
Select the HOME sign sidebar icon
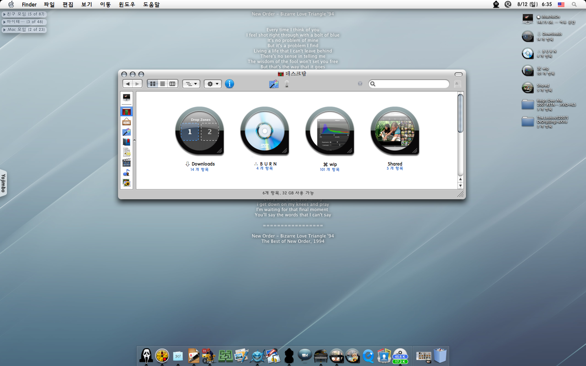127,122
